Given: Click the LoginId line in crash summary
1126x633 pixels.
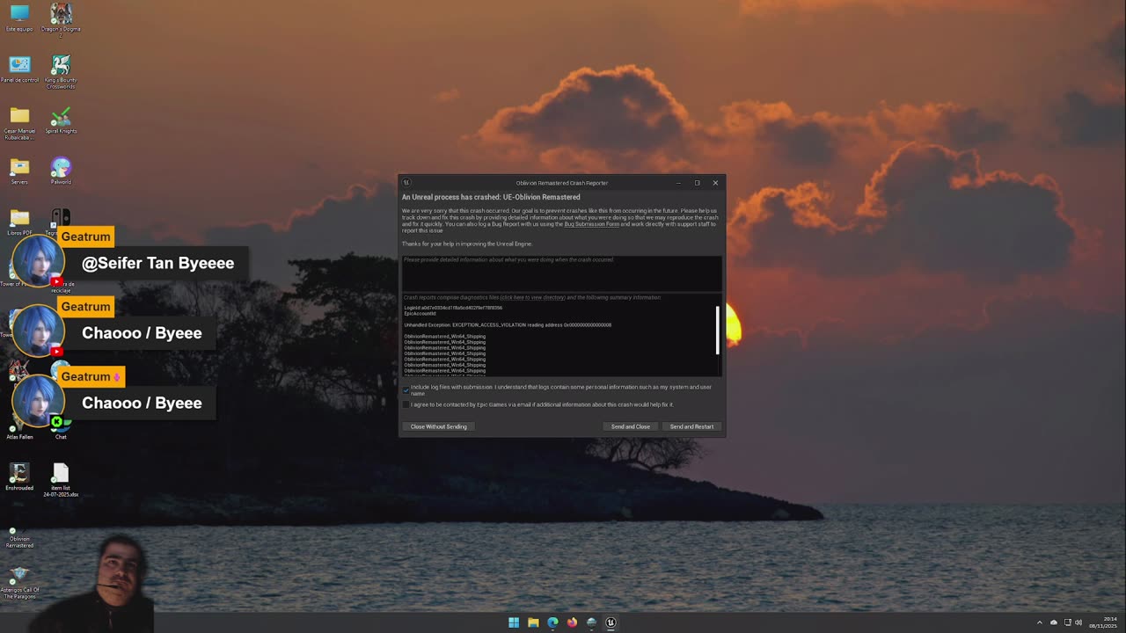Looking at the screenshot, I should coord(453,308).
